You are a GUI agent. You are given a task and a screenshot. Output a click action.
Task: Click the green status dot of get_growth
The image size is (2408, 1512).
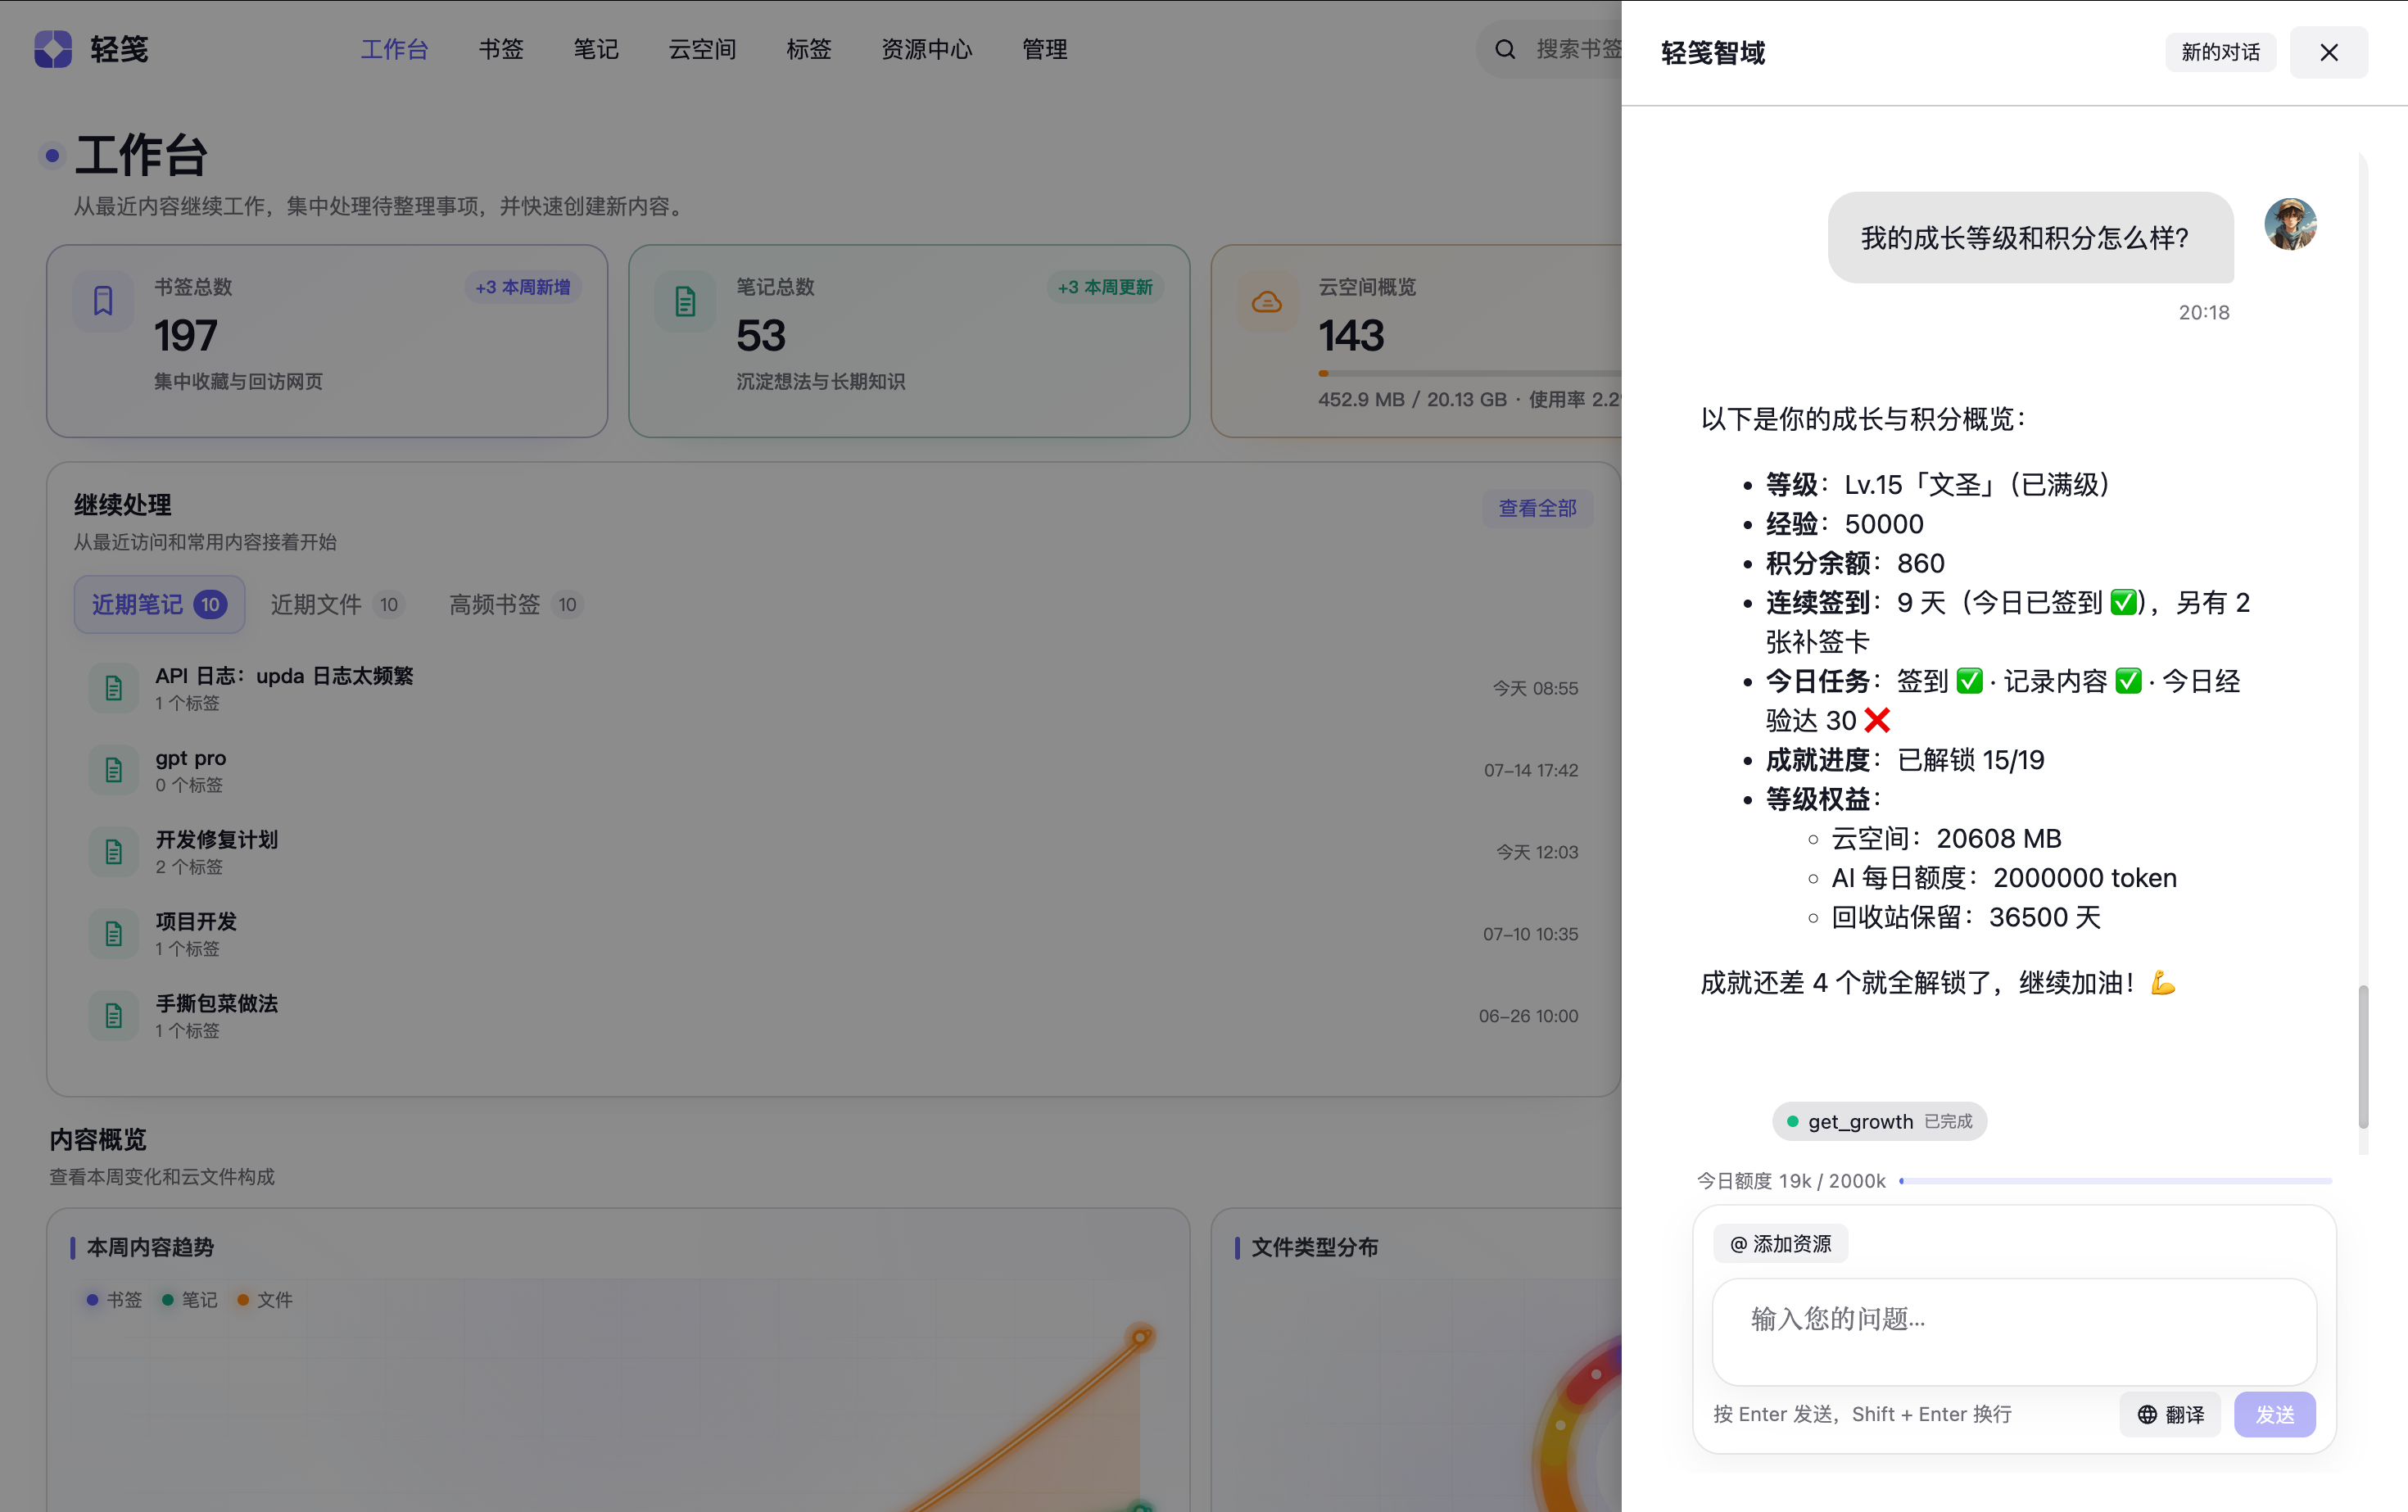point(1793,1121)
